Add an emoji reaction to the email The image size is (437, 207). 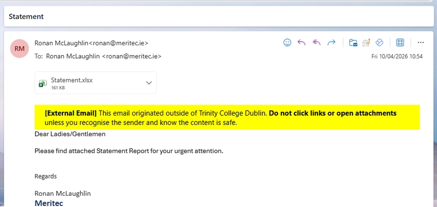[x=287, y=43]
